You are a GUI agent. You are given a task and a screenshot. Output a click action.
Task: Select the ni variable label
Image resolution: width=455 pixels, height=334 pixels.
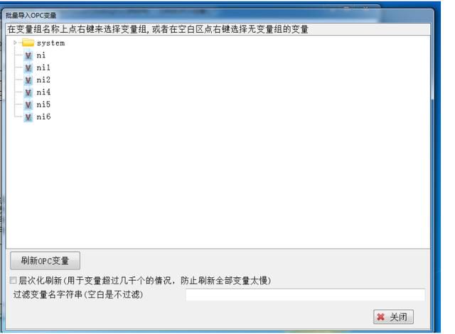[41, 55]
